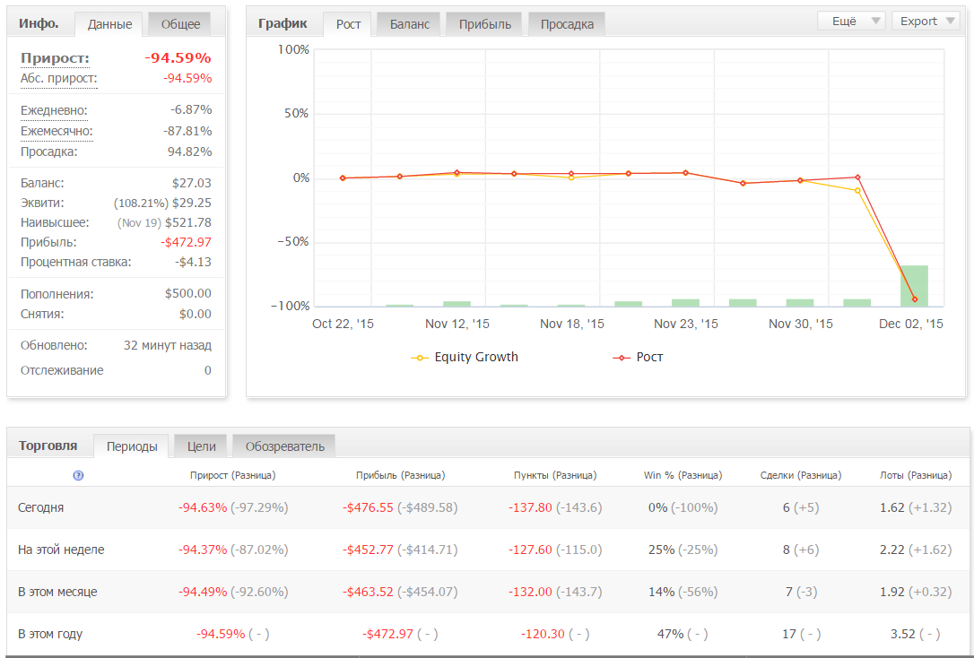974x658 pixels.
Task: Click the 25% win rate for this week
Action: (x=662, y=550)
